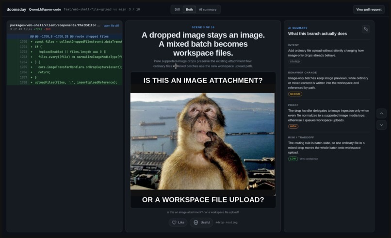Image resolution: width=391 pixels, height=238 pixels.
Task: Open the QwenLM/qwen-code repository name
Action: click(45, 10)
